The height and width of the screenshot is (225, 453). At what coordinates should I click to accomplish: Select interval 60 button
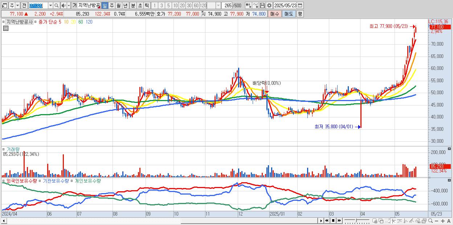(196, 5)
